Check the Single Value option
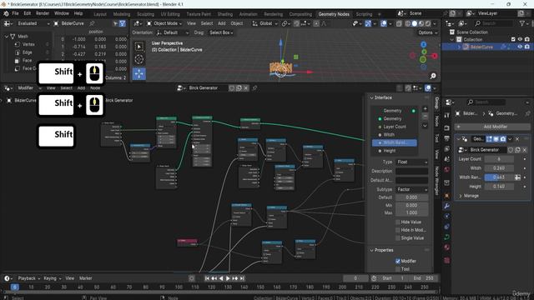The height and width of the screenshot is (300, 534). click(398, 238)
